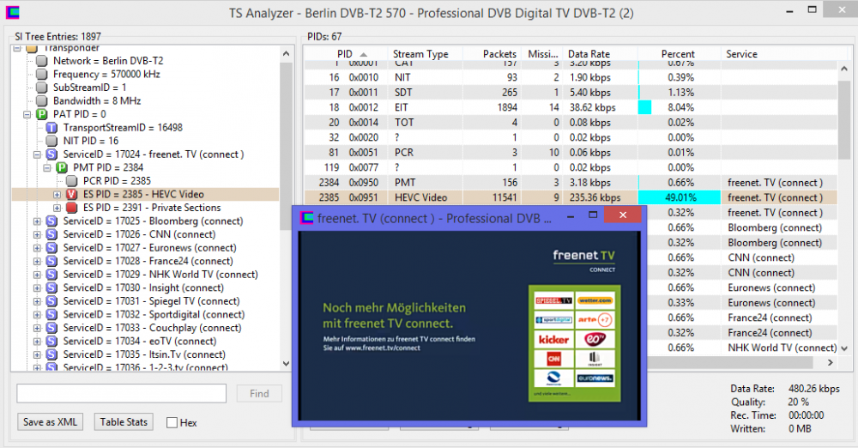Expand ServiceID 17025 Bloomberg node

pos(37,221)
